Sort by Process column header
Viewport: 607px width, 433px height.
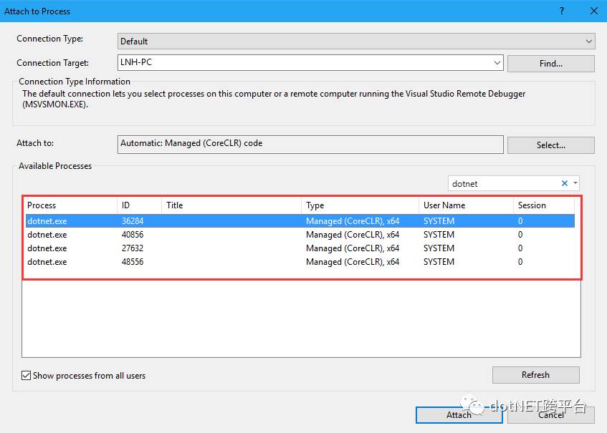(71, 205)
